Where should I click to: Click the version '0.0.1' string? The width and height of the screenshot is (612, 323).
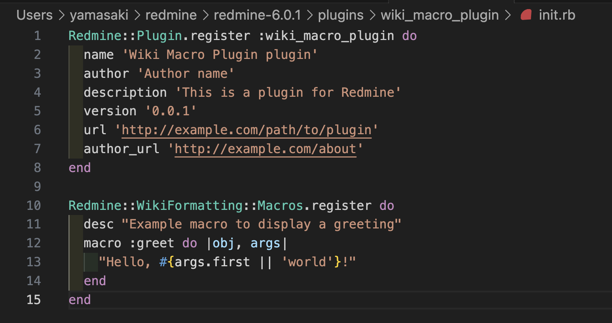point(171,111)
